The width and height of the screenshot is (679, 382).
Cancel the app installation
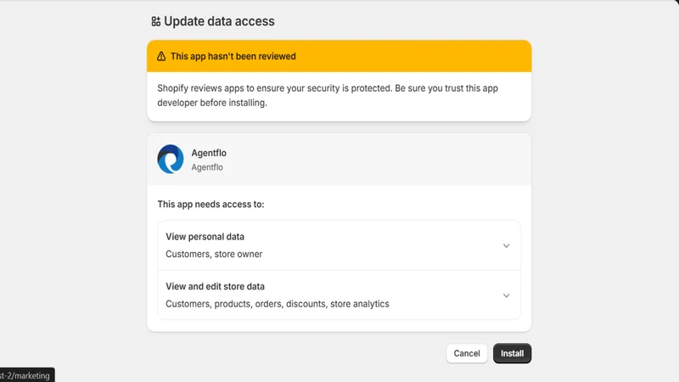(467, 353)
